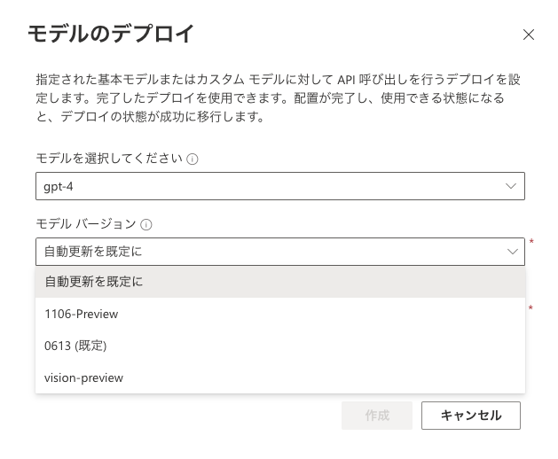Click the lower red required asterisk
The width and height of the screenshot is (558, 459).
click(x=530, y=307)
